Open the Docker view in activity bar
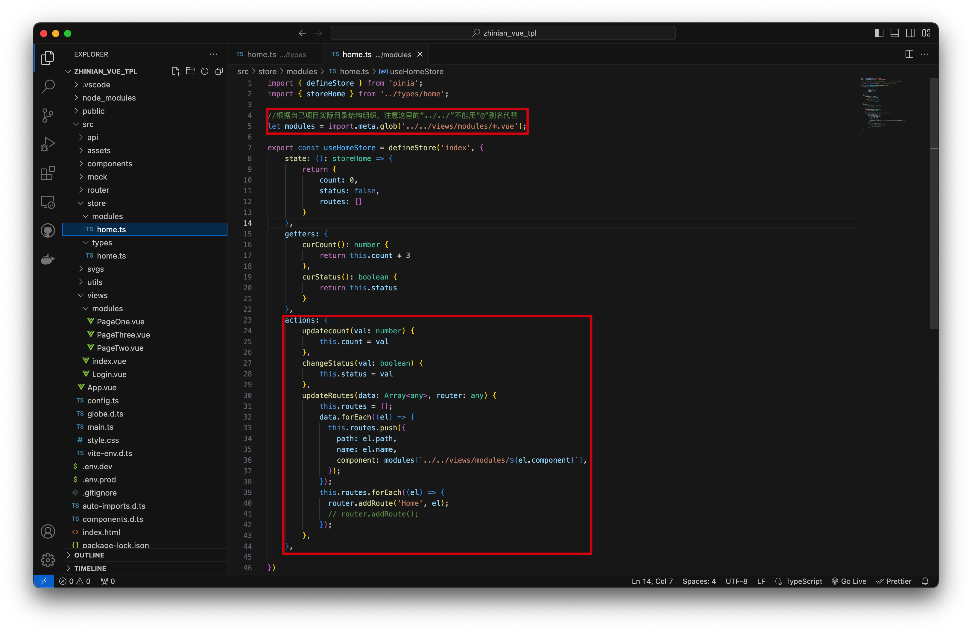This screenshot has height=632, width=972. pos(48,259)
